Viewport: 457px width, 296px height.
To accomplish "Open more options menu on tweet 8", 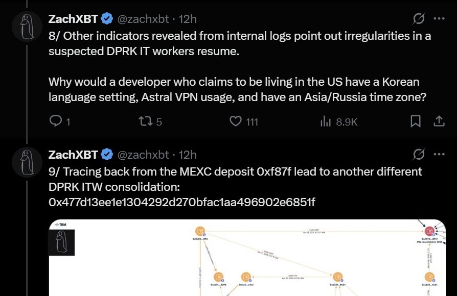I will pyautogui.click(x=439, y=18).
